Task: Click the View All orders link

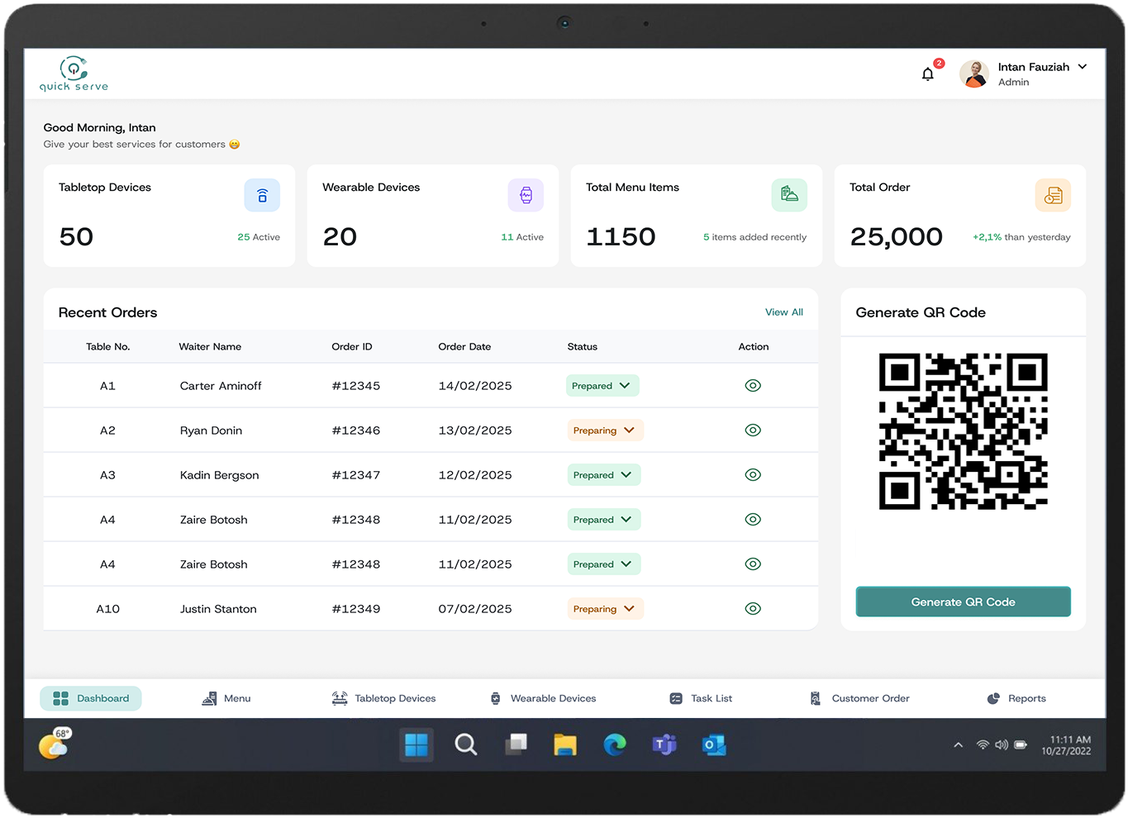Action: (783, 312)
